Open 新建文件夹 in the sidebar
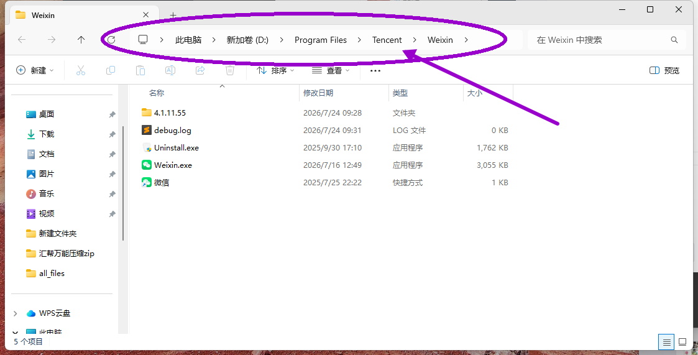This screenshot has width=698, height=355. 58,233
